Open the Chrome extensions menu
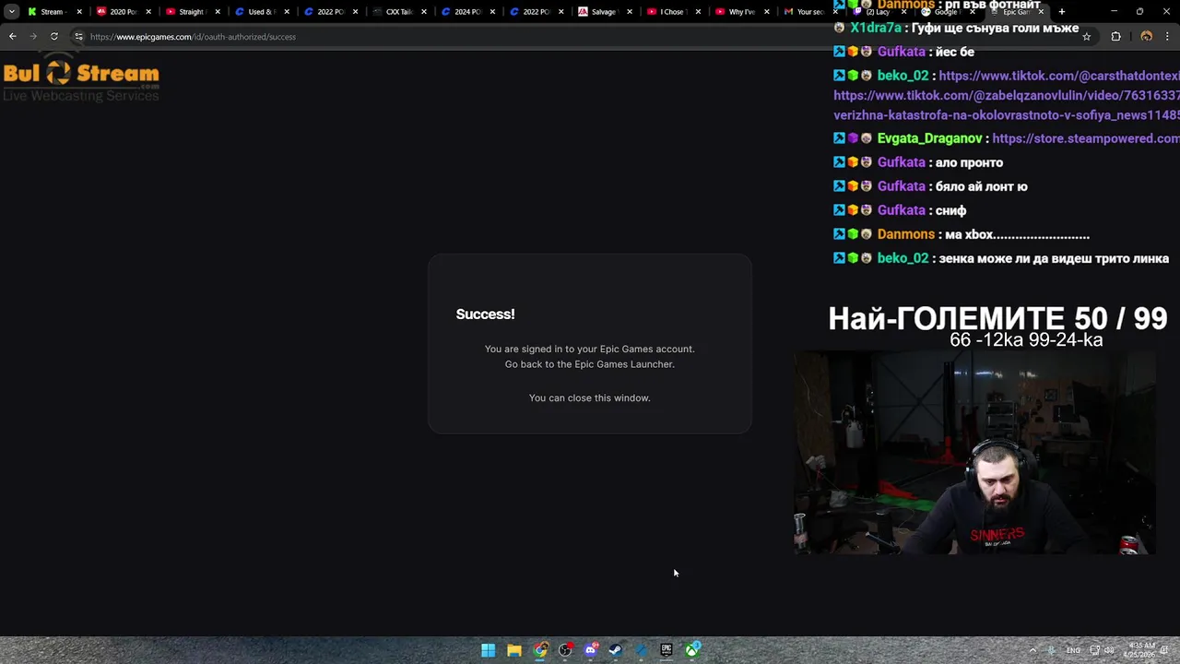 coord(1115,36)
